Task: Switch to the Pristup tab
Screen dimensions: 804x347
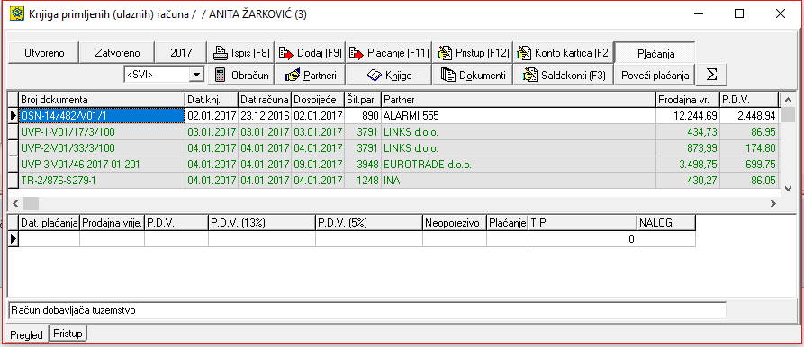Action: pyautogui.click(x=68, y=334)
